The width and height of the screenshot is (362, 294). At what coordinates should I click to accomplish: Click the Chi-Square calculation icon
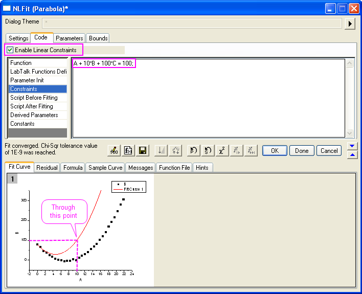tap(222, 150)
